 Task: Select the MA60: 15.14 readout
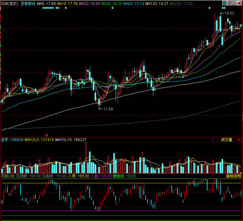[x=133, y=3]
